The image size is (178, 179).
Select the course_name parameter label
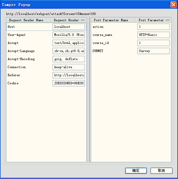tap(102, 35)
